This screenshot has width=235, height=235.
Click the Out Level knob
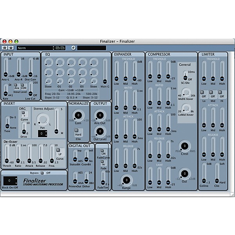tap(100, 132)
